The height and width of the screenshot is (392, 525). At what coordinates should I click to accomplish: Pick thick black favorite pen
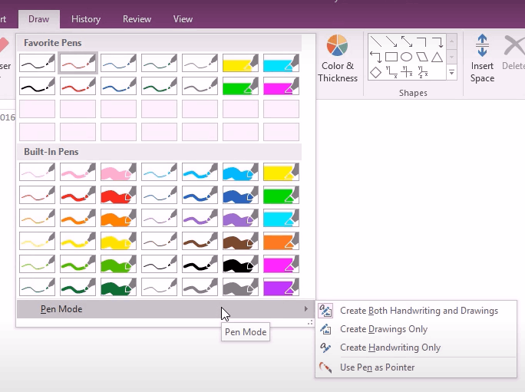37,86
